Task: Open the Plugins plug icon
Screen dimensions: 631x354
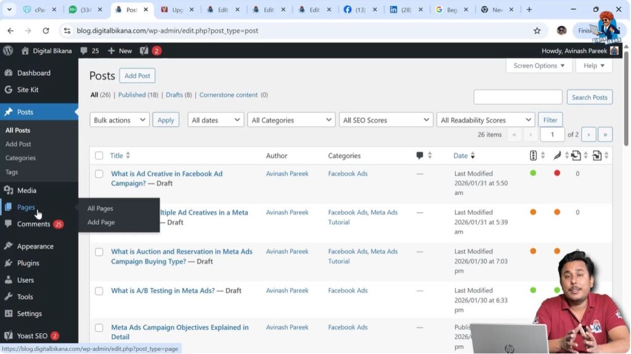Action: pos(9,263)
